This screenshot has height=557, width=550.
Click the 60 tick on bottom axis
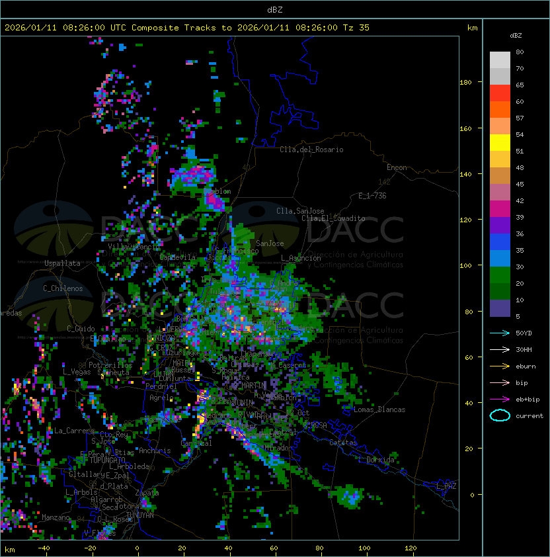[274, 548]
